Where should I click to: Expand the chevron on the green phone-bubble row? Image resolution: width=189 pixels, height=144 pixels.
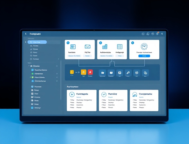pos(57,74)
